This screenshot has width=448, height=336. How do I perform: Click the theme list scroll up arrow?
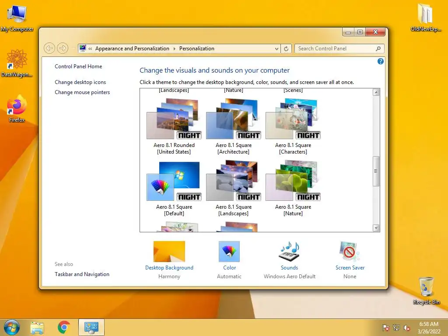tap(376, 92)
